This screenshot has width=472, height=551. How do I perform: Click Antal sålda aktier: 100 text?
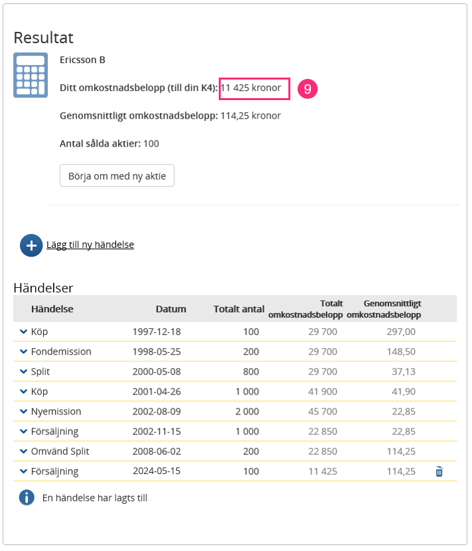109,144
